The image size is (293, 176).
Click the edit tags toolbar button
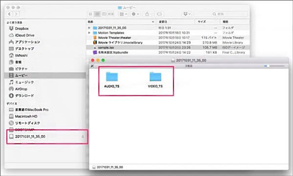point(159,14)
